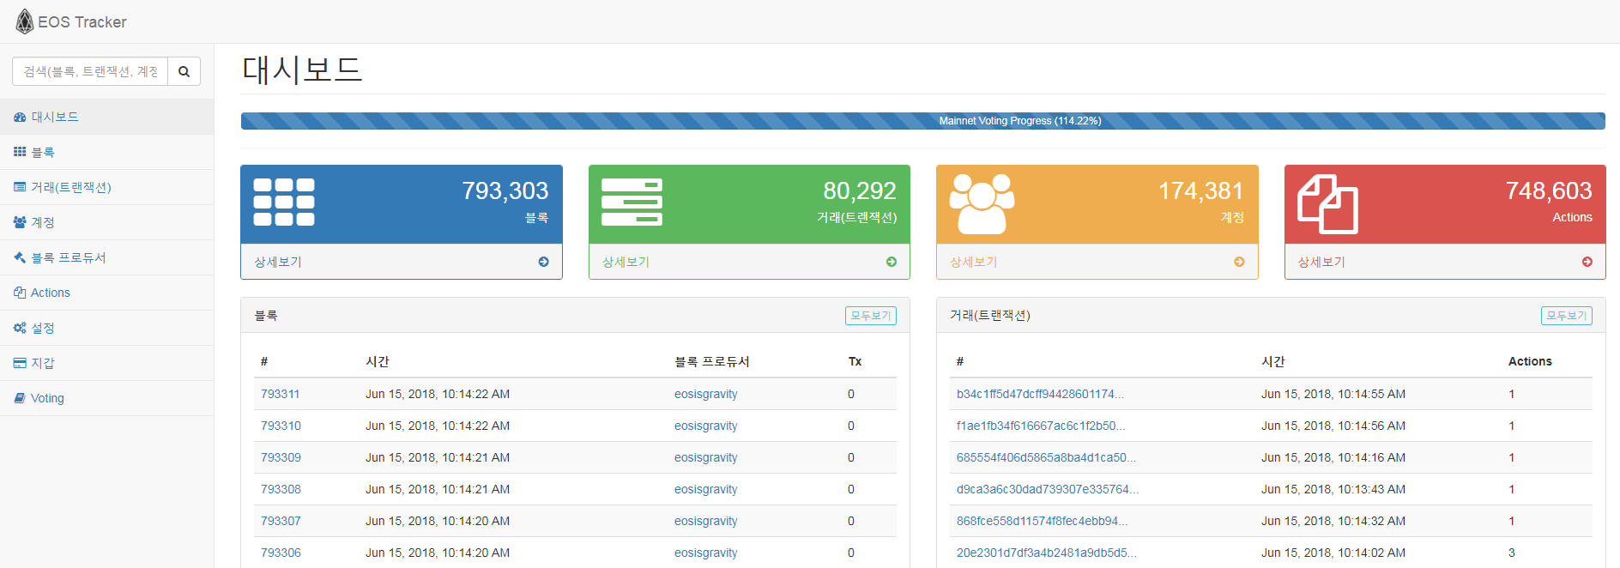Click 상세보기 on the orange accounts card
The width and height of the screenshot is (1620, 568).
coord(973,262)
